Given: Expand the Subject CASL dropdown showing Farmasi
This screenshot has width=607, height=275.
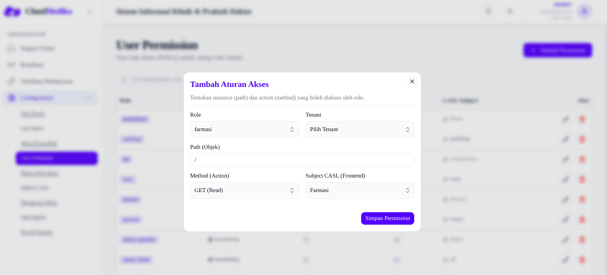Looking at the screenshot, I should click(360, 190).
